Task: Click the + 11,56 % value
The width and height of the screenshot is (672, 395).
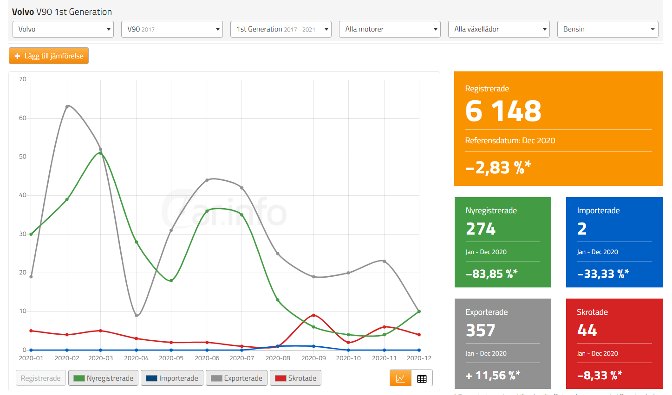Action: (493, 375)
